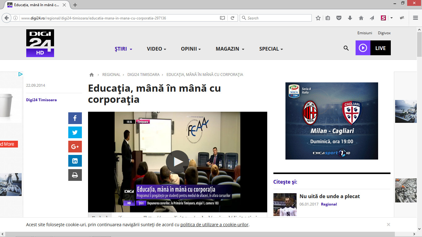Open the LIVE stream button
422x237 pixels.
tap(381, 48)
